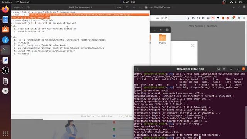Save the page to Pocket icon

(x=162, y=18)
